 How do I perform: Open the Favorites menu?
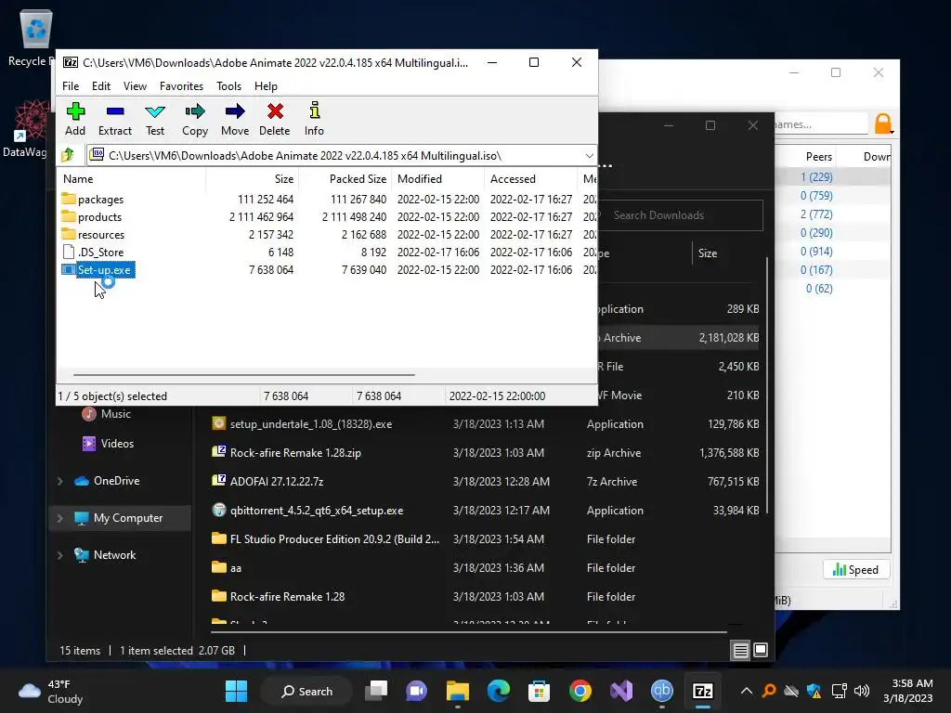(181, 86)
